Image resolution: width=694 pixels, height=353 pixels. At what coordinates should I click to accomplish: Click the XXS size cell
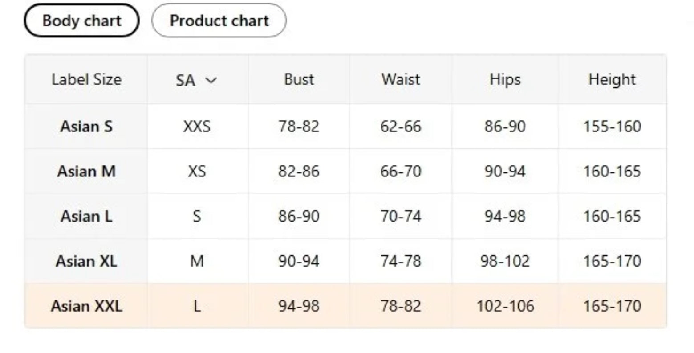tap(197, 127)
